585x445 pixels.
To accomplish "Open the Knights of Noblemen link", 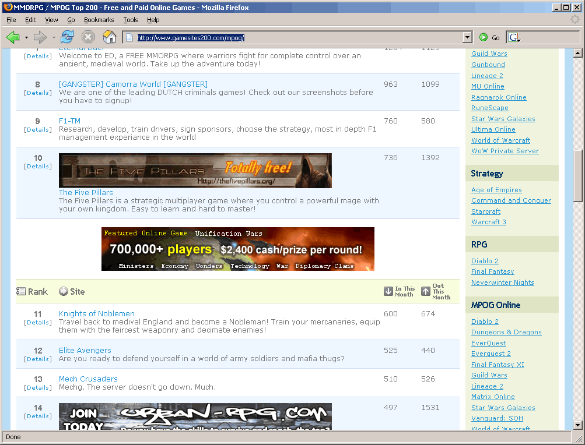I will (96, 313).
